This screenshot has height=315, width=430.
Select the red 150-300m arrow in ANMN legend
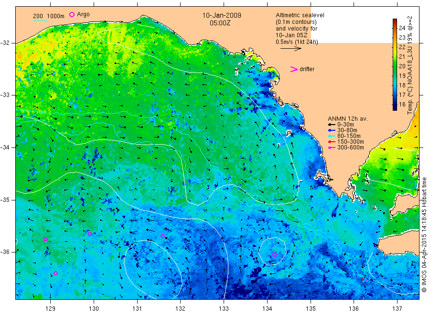click(x=332, y=142)
